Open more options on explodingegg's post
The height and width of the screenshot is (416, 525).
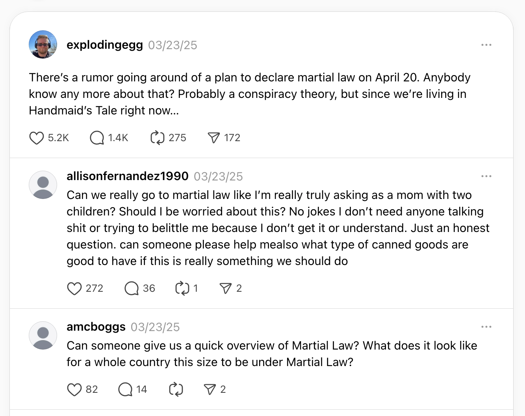pos(486,45)
